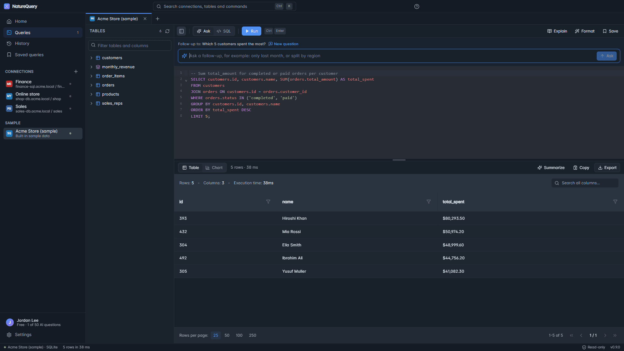Toggle the sidebar panel icon
Screen dimensions: 624x351
pyautogui.click(x=181, y=31)
